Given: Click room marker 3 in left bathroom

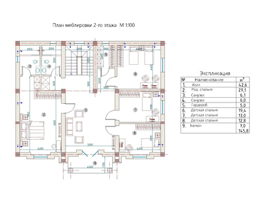Looking at the screenshot, I should (29, 66).
